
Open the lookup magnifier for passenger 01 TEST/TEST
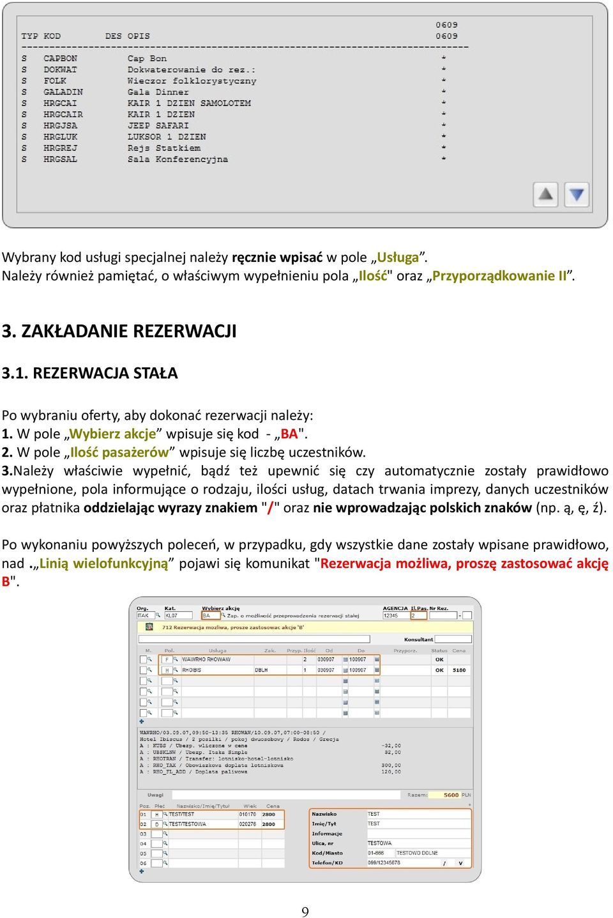tap(165, 815)
